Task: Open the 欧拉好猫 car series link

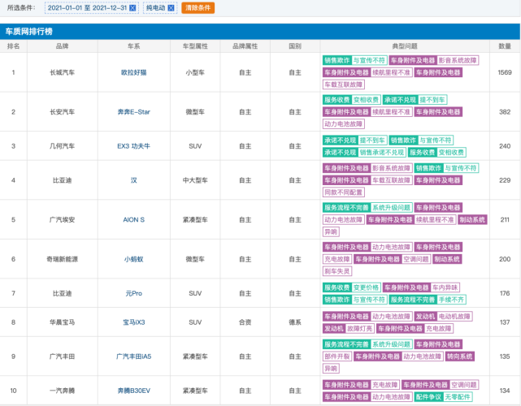Action: point(134,72)
